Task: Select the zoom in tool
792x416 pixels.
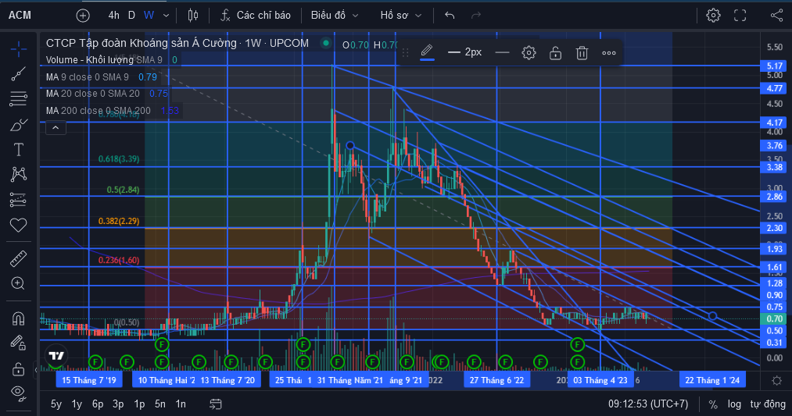Action: (x=18, y=283)
